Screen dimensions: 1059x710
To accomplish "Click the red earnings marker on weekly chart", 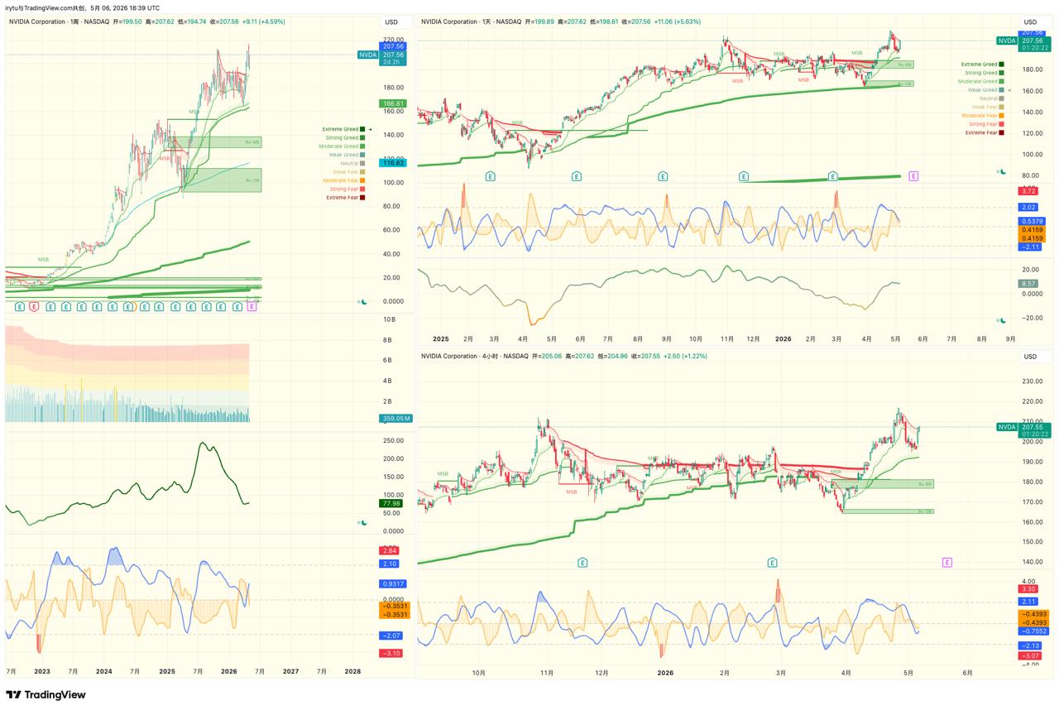I will coord(34,306).
